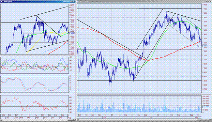The height and width of the screenshot is (122, 212).
Task: Click the current price tag on right chart axis
Action: 205,46
